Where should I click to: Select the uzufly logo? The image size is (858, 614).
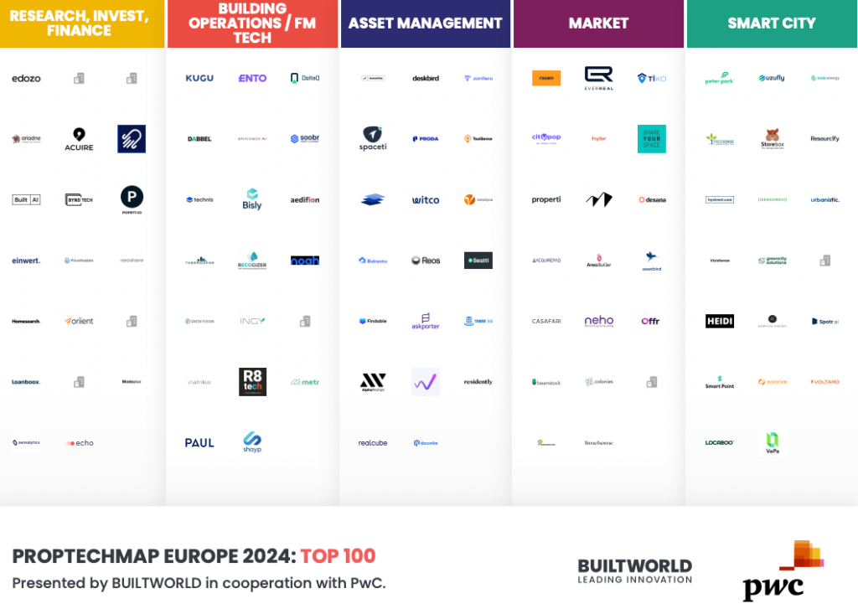[772, 78]
